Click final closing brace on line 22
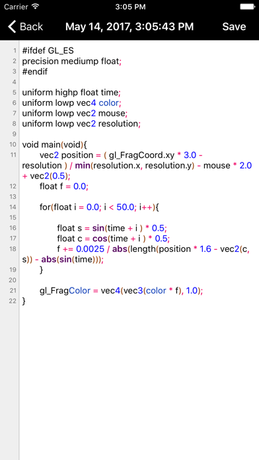This screenshot has height=460, width=259. click(x=24, y=301)
